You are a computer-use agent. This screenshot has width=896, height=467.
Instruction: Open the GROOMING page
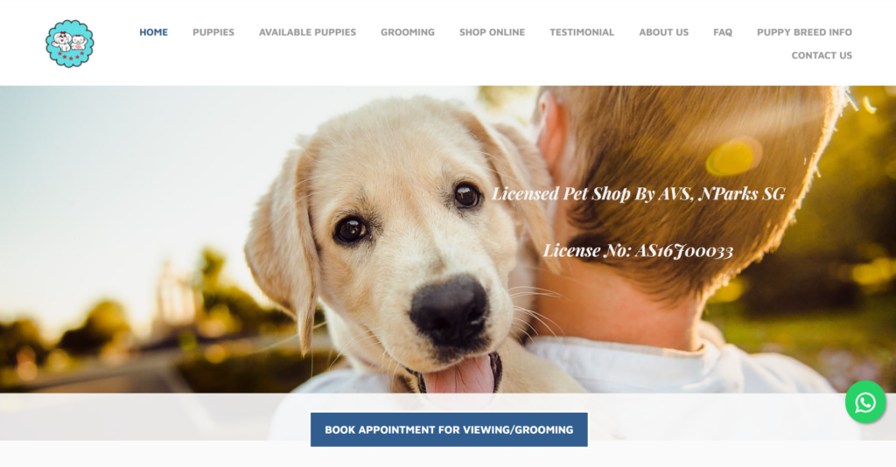click(408, 32)
